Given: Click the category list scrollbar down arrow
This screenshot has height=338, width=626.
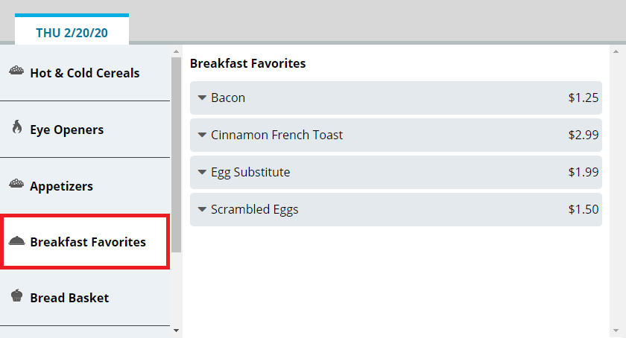Looking at the screenshot, I should click(176, 329).
